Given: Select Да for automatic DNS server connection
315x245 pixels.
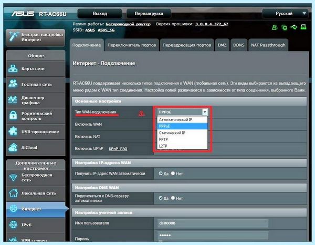Looking at the screenshot, I should click(x=161, y=198).
